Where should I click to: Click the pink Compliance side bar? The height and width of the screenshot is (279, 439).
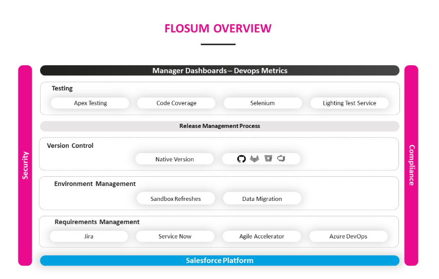pyautogui.click(x=411, y=165)
